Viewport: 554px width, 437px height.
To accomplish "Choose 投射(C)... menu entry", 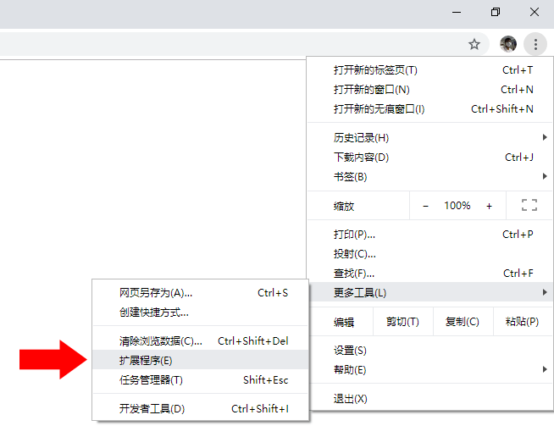I will (429, 254).
